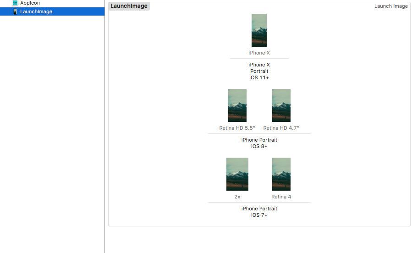
Task: Click the 'Retina HD 5.5"' slot caption
Action: (x=237, y=128)
